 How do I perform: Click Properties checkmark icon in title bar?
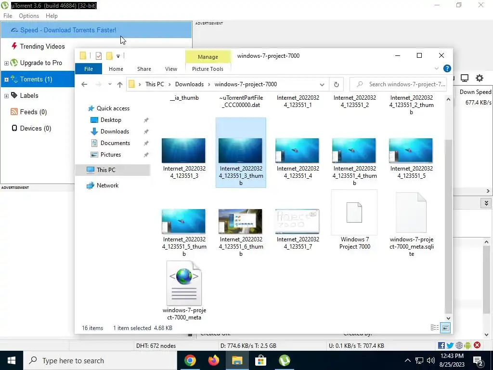point(98,56)
